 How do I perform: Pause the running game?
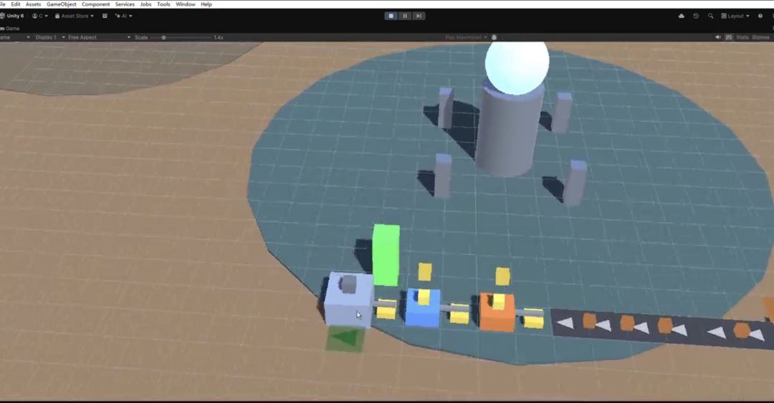[x=405, y=16]
